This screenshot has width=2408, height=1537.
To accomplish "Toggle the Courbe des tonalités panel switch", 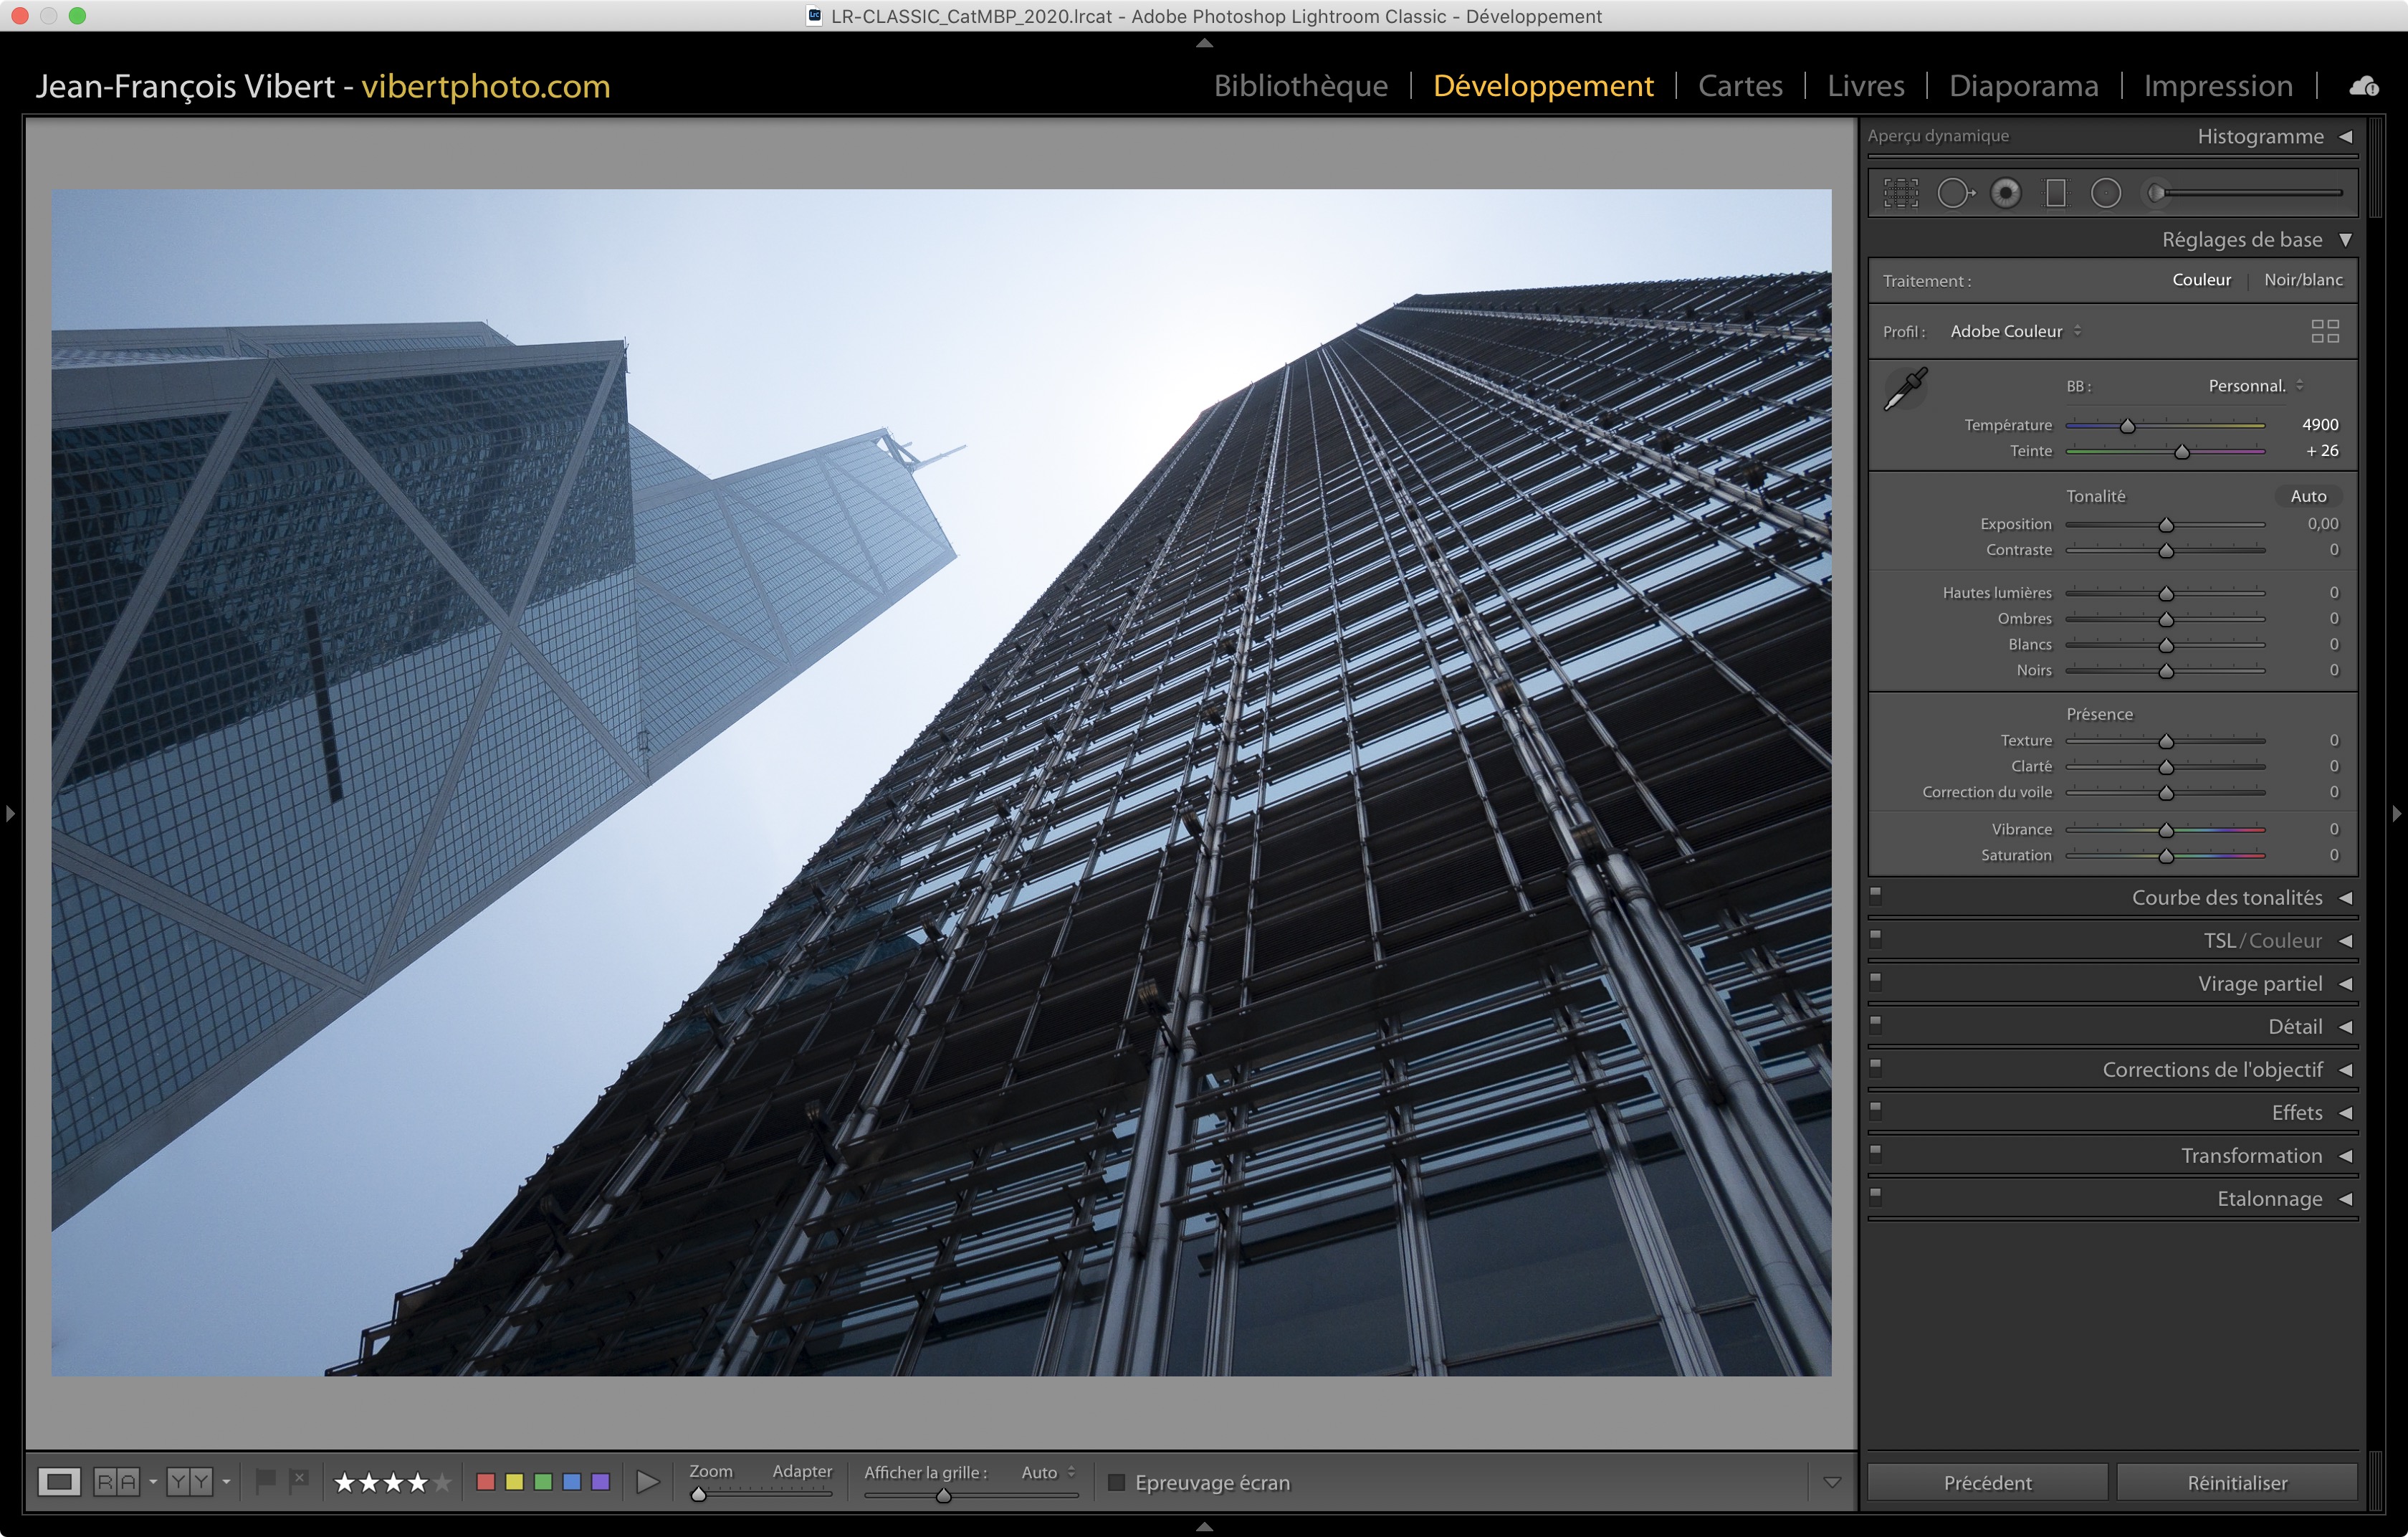I will click(1876, 896).
